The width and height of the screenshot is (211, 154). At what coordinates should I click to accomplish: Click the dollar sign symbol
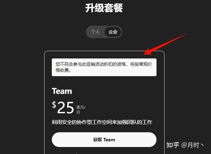pyautogui.click(x=54, y=105)
